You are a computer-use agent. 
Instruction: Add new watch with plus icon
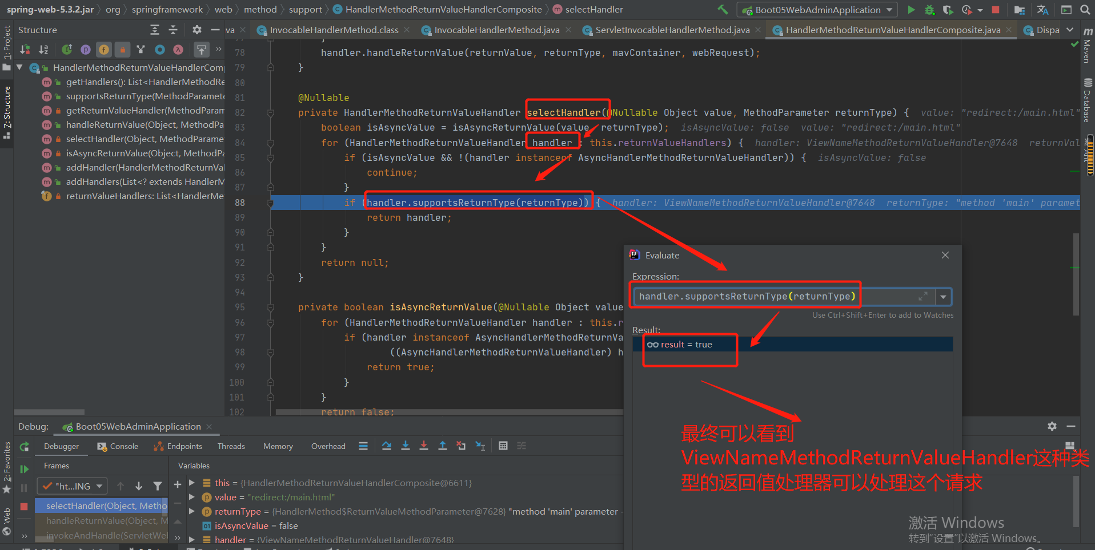178,484
